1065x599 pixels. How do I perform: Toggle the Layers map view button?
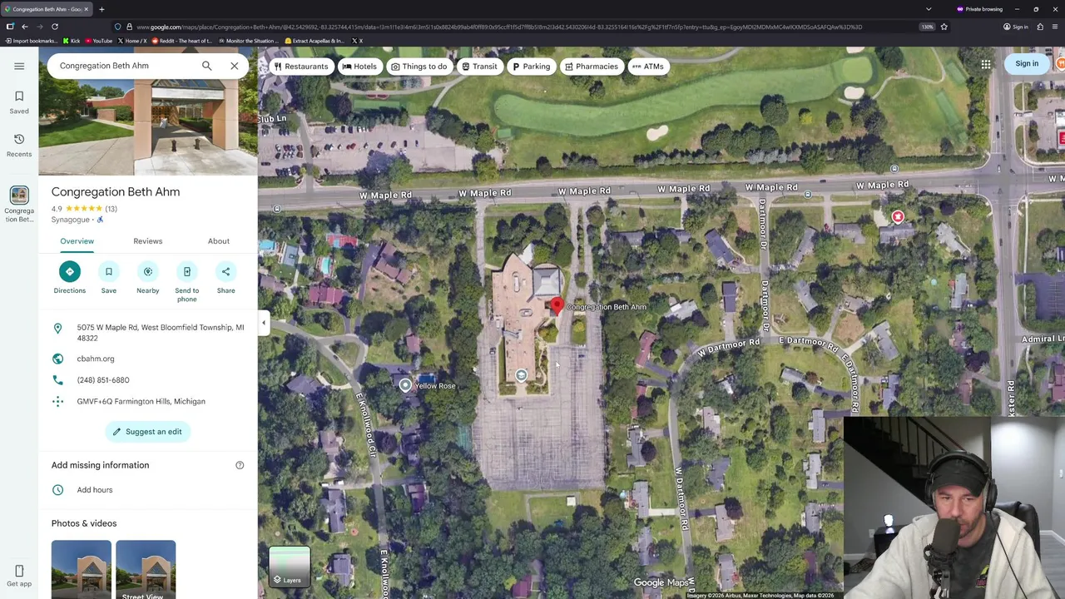coord(290,567)
